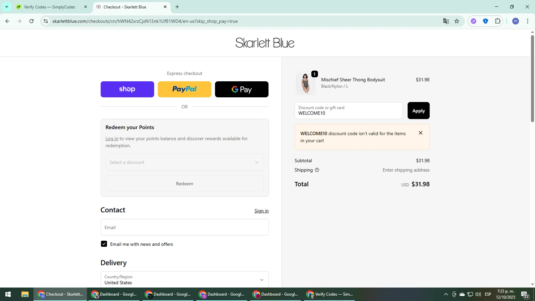Uncheck Email me with news and offers
This screenshot has width=535, height=301.
(x=104, y=244)
